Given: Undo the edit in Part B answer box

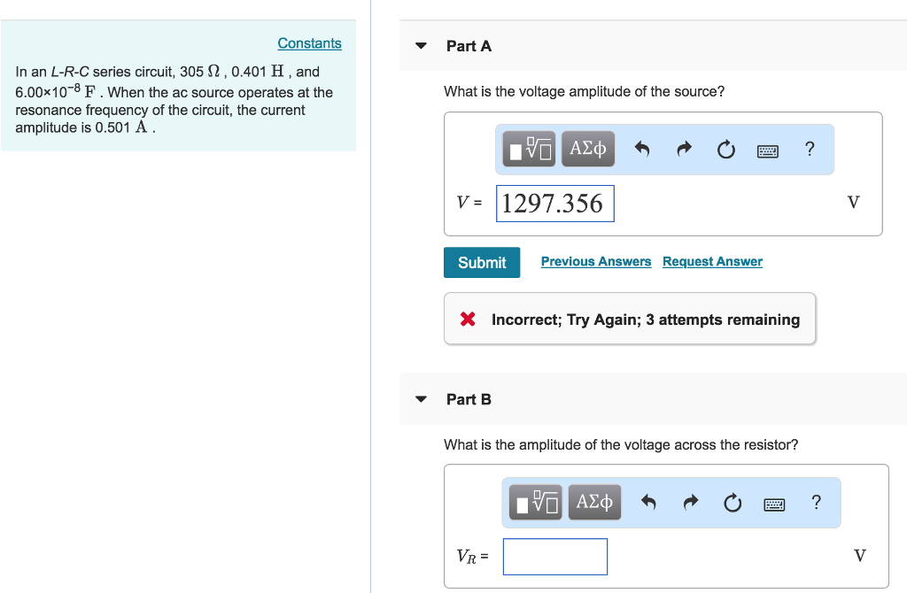Looking at the screenshot, I should [647, 502].
